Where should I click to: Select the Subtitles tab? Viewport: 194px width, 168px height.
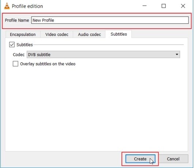(119, 34)
